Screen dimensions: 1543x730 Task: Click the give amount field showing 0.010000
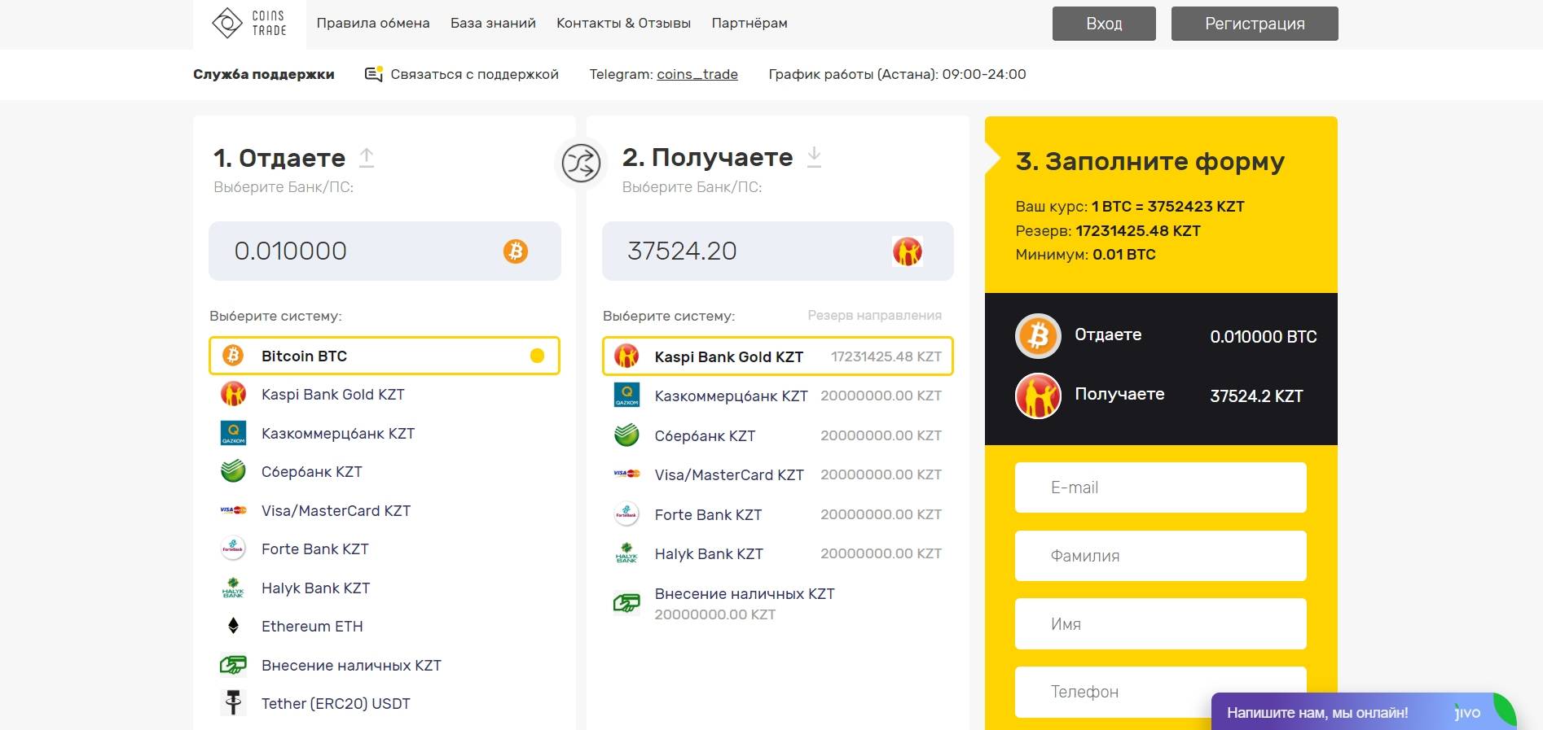pyautogui.click(x=385, y=251)
